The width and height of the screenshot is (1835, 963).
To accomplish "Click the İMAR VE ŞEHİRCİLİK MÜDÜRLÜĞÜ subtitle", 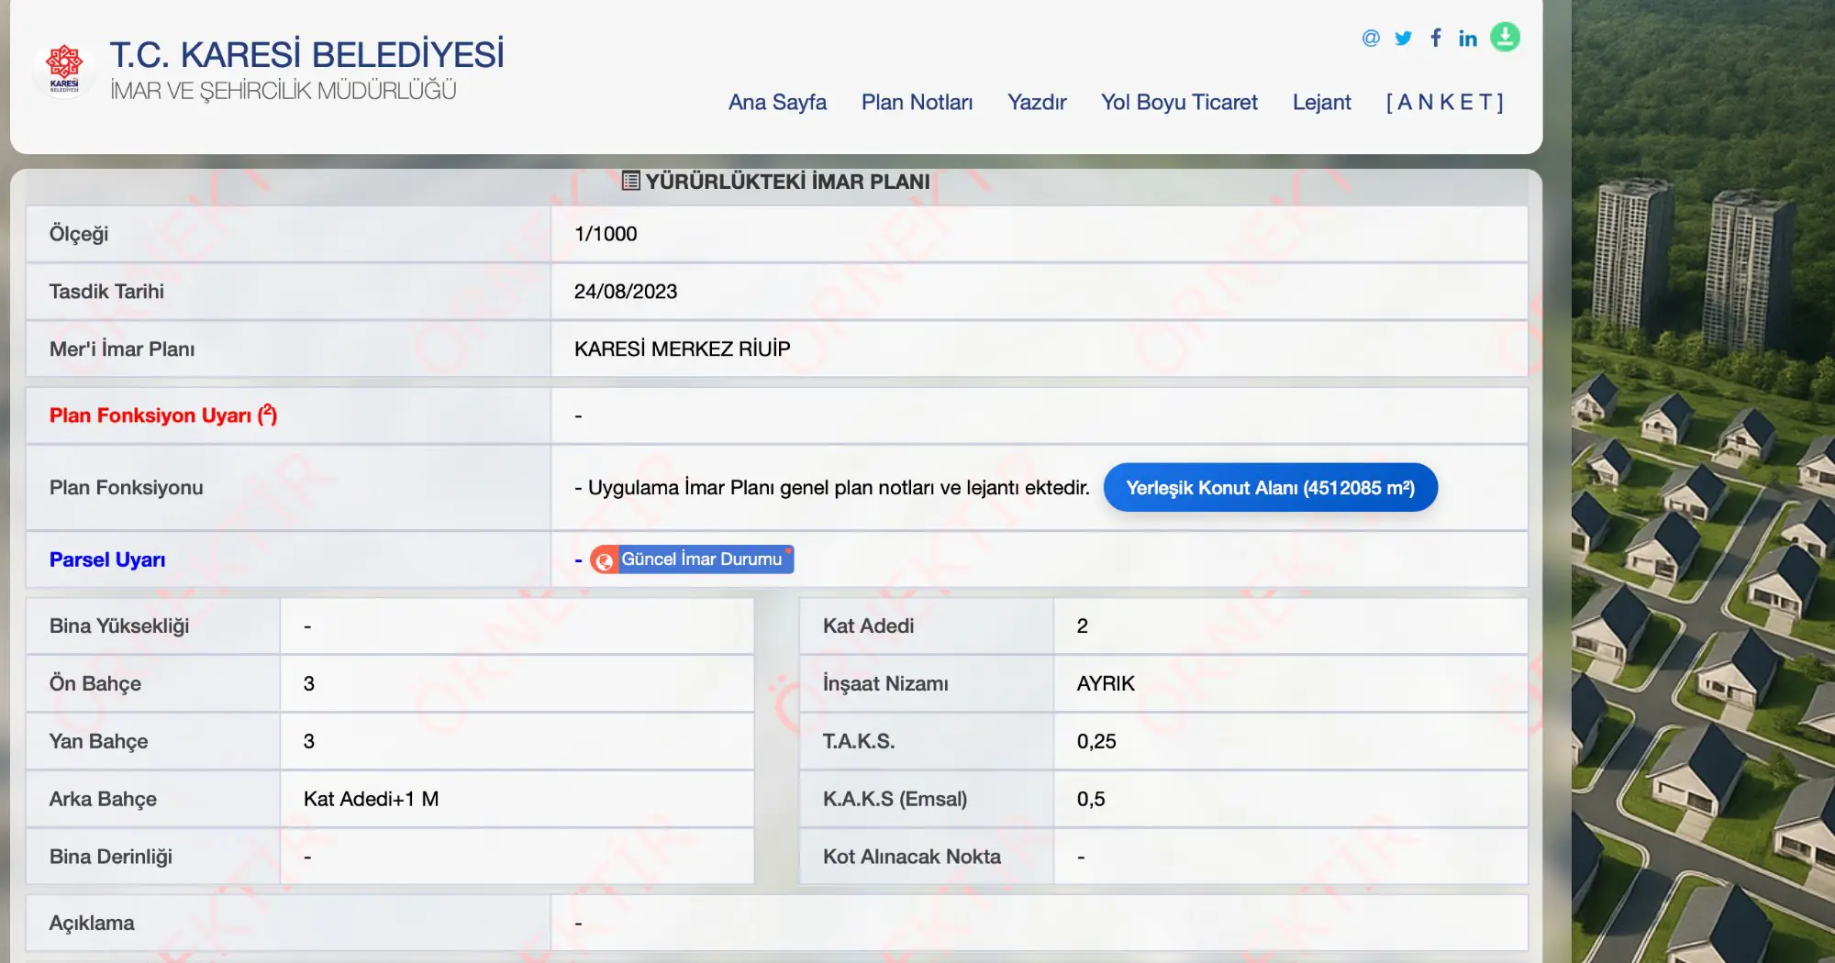I will click(x=284, y=91).
